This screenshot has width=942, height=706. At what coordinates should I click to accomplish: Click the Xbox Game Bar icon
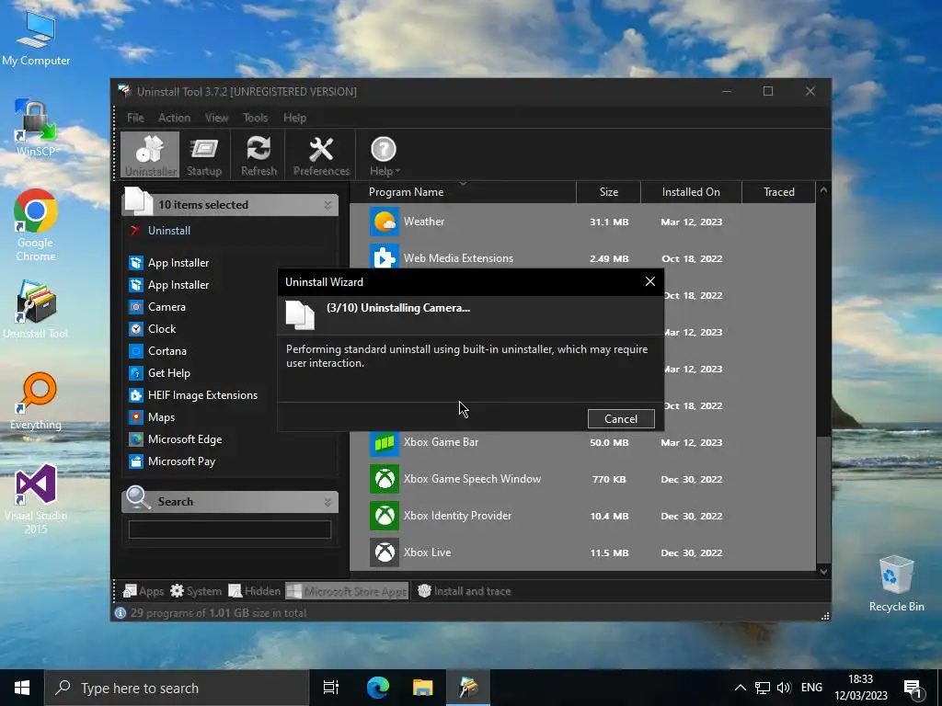tap(385, 443)
